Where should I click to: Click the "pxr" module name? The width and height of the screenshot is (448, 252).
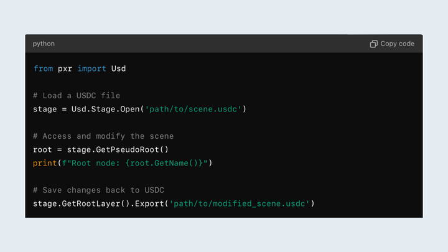coord(65,68)
